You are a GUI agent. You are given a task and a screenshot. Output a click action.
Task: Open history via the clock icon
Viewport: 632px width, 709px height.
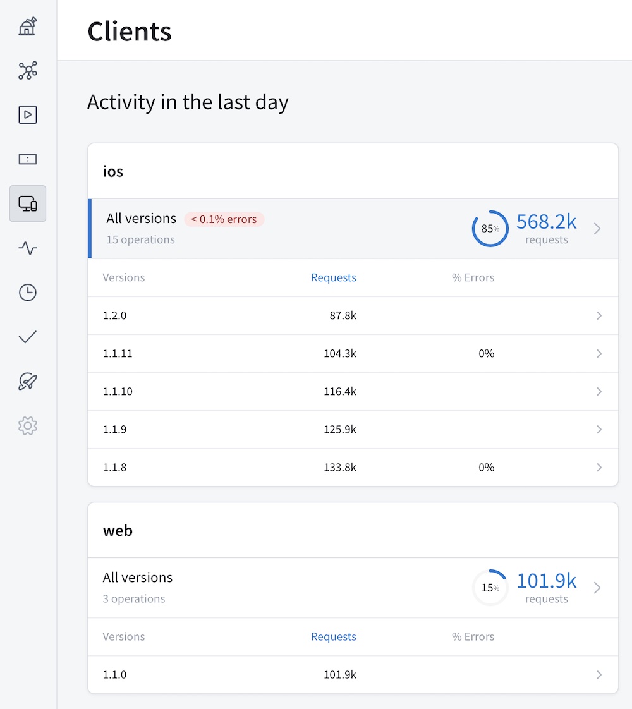click(28, 293)
